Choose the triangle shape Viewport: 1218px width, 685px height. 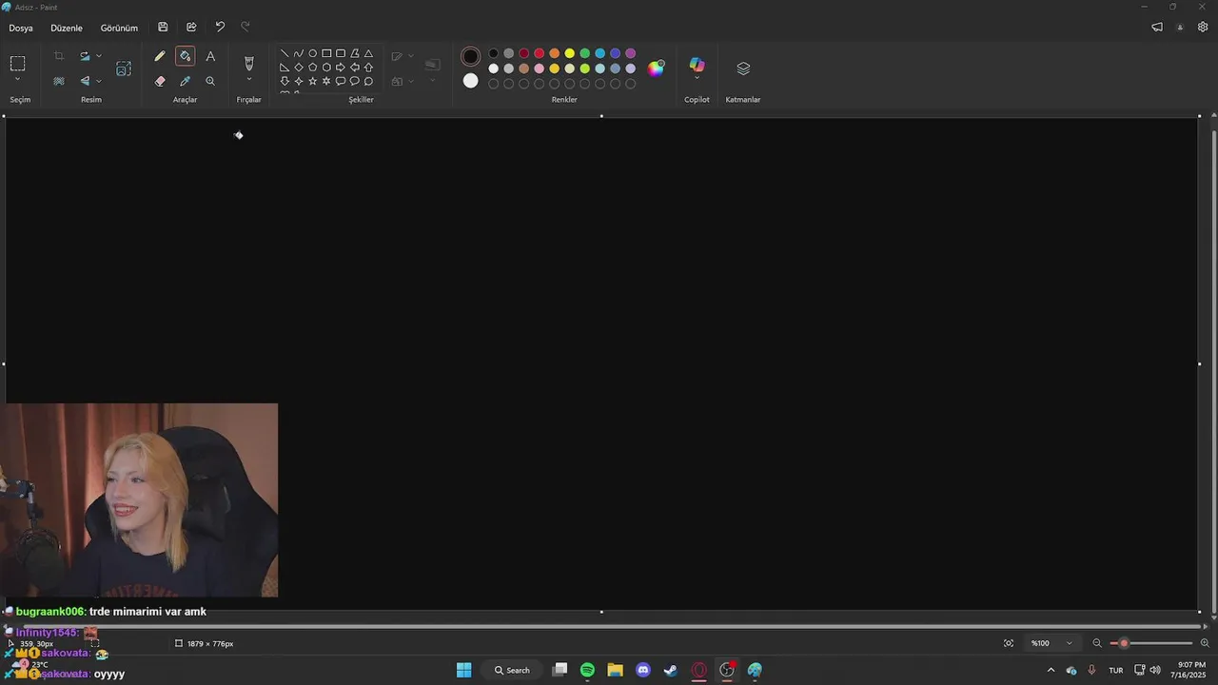(368, 53)
